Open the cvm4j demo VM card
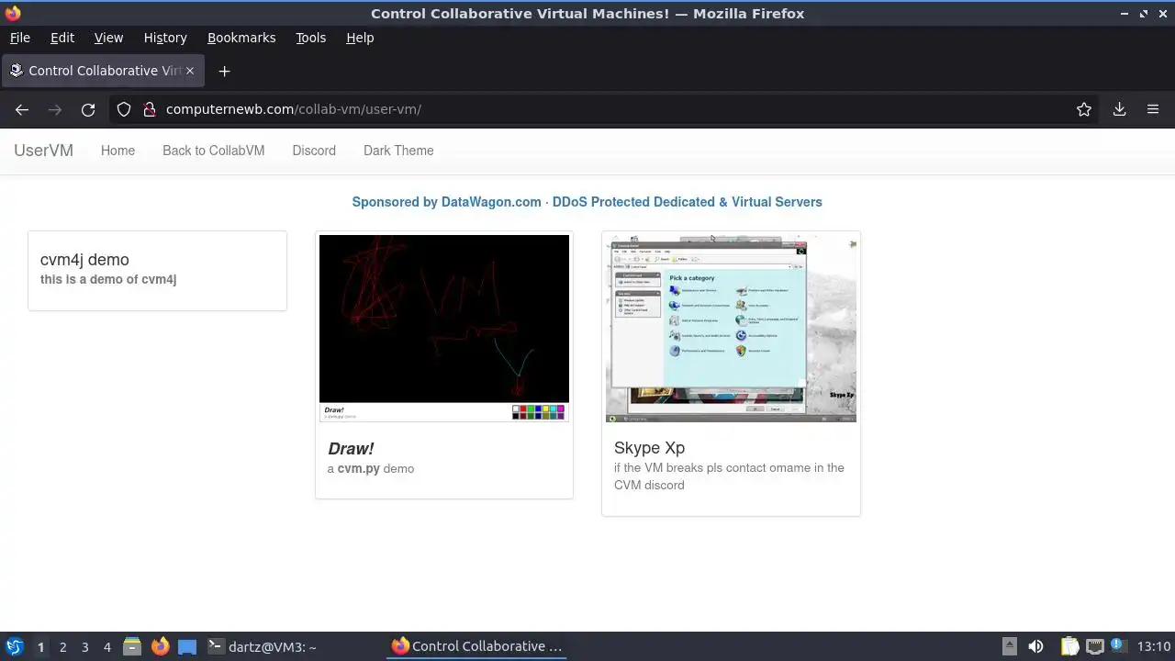The width and height of the screenshot is (1175, 661). 157,271
